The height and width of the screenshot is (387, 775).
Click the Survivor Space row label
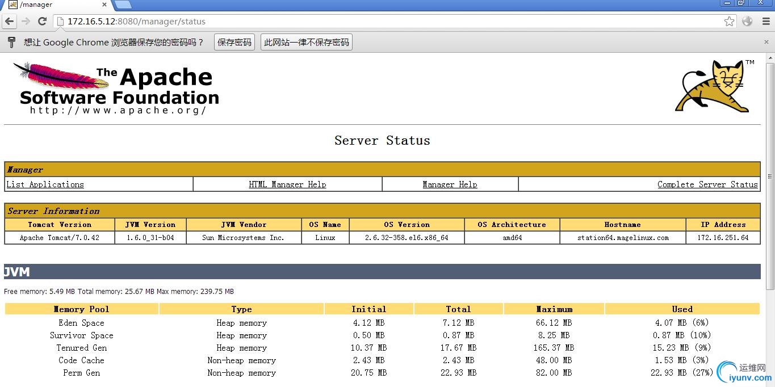pyautogui.click(x=81, y=335)
